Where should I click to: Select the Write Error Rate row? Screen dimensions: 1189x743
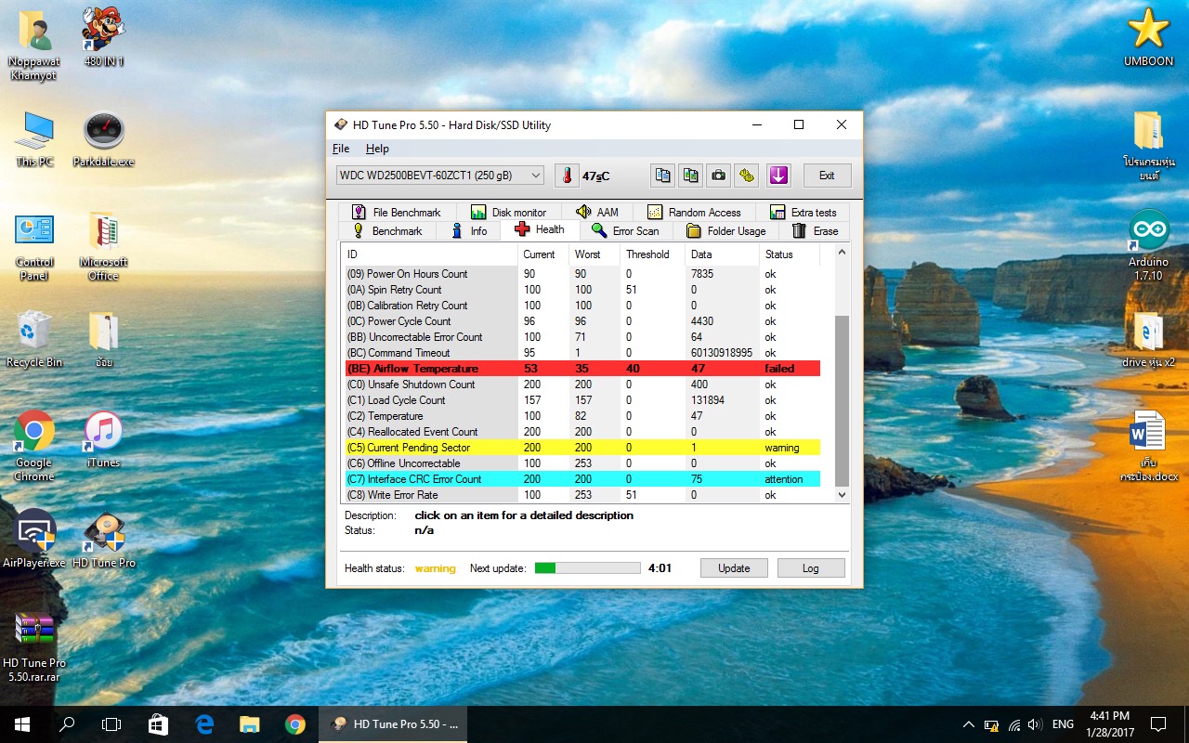[581, 495]
